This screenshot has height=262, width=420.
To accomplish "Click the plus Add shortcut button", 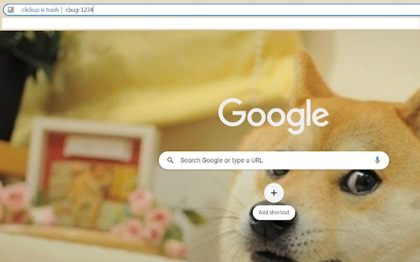I will point(274,193).
